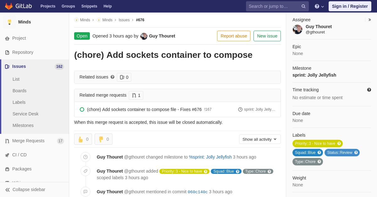377x197 pixels.
Task: Collapse the right sidebar with chevrons icon
Action: (369, 20)
